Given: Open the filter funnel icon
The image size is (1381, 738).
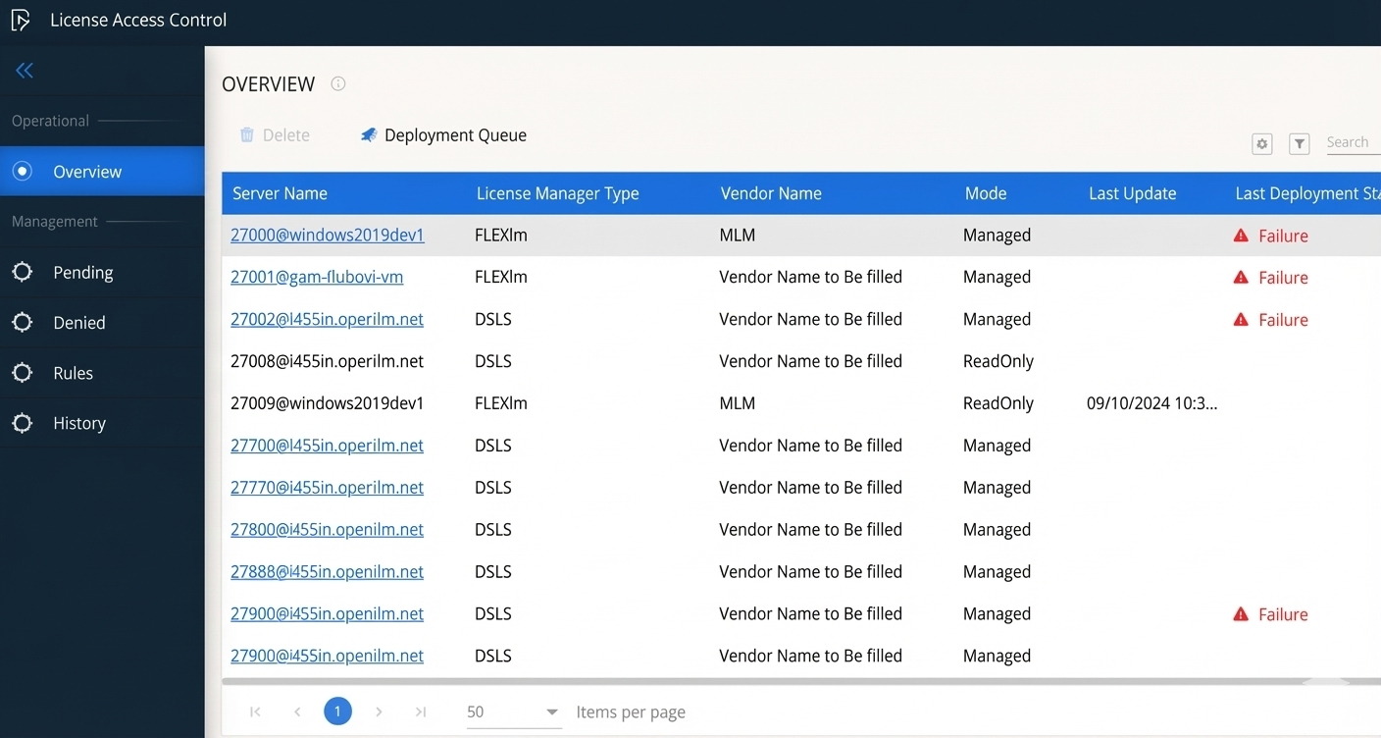Looking at the screenshot, I should [1299, 144].
